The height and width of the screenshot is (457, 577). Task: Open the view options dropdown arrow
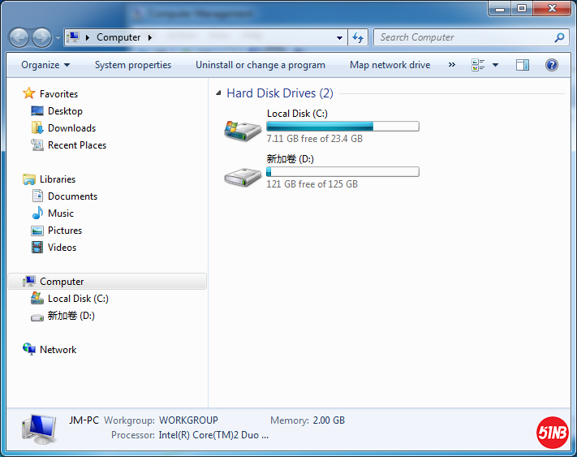click(495, 65)
